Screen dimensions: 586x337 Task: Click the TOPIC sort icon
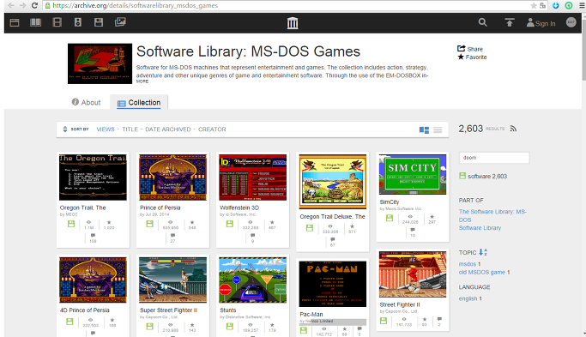click(x=483, y=253)
